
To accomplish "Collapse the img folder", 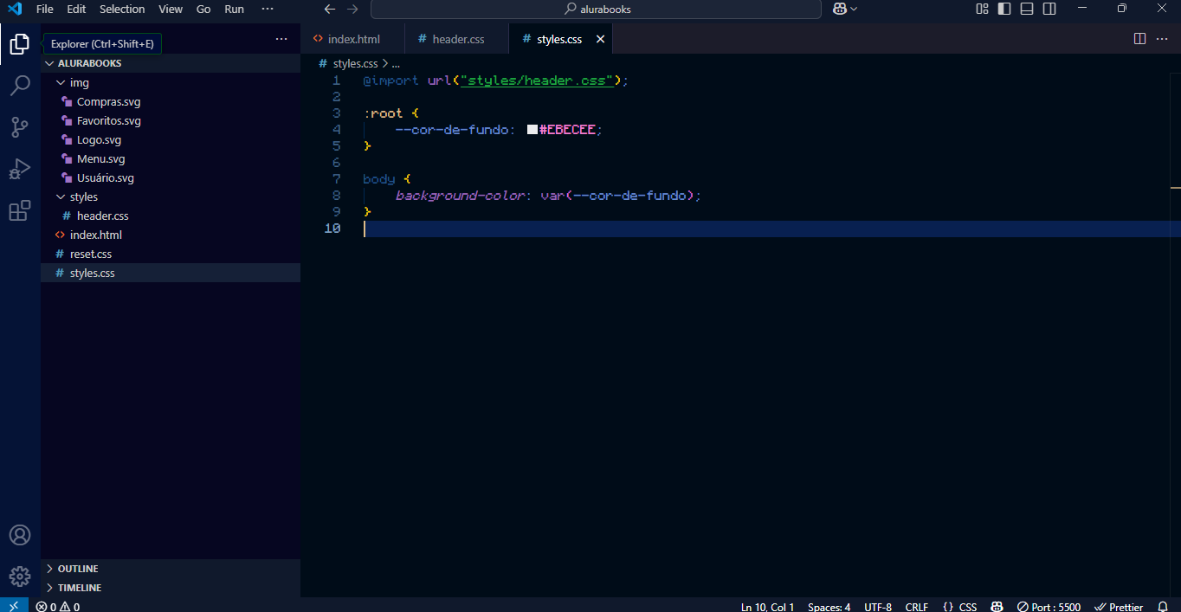I will point(171,82).
